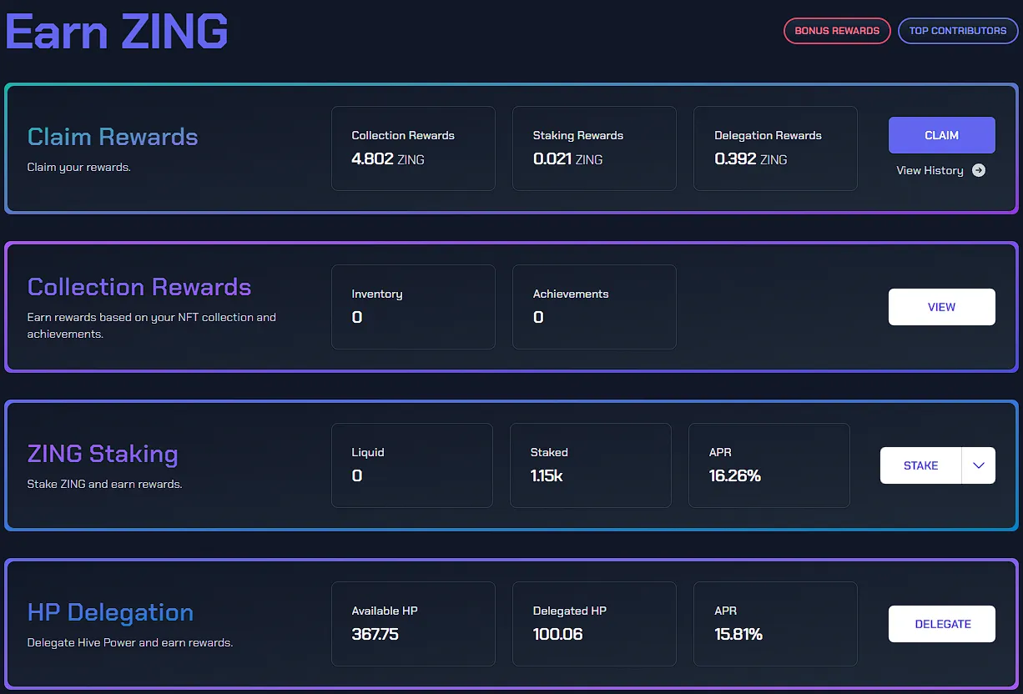1023x694 pixels.
Task: Select the Delegation Rewards 0.392 ZING card
Action: [x=775, y=148]
